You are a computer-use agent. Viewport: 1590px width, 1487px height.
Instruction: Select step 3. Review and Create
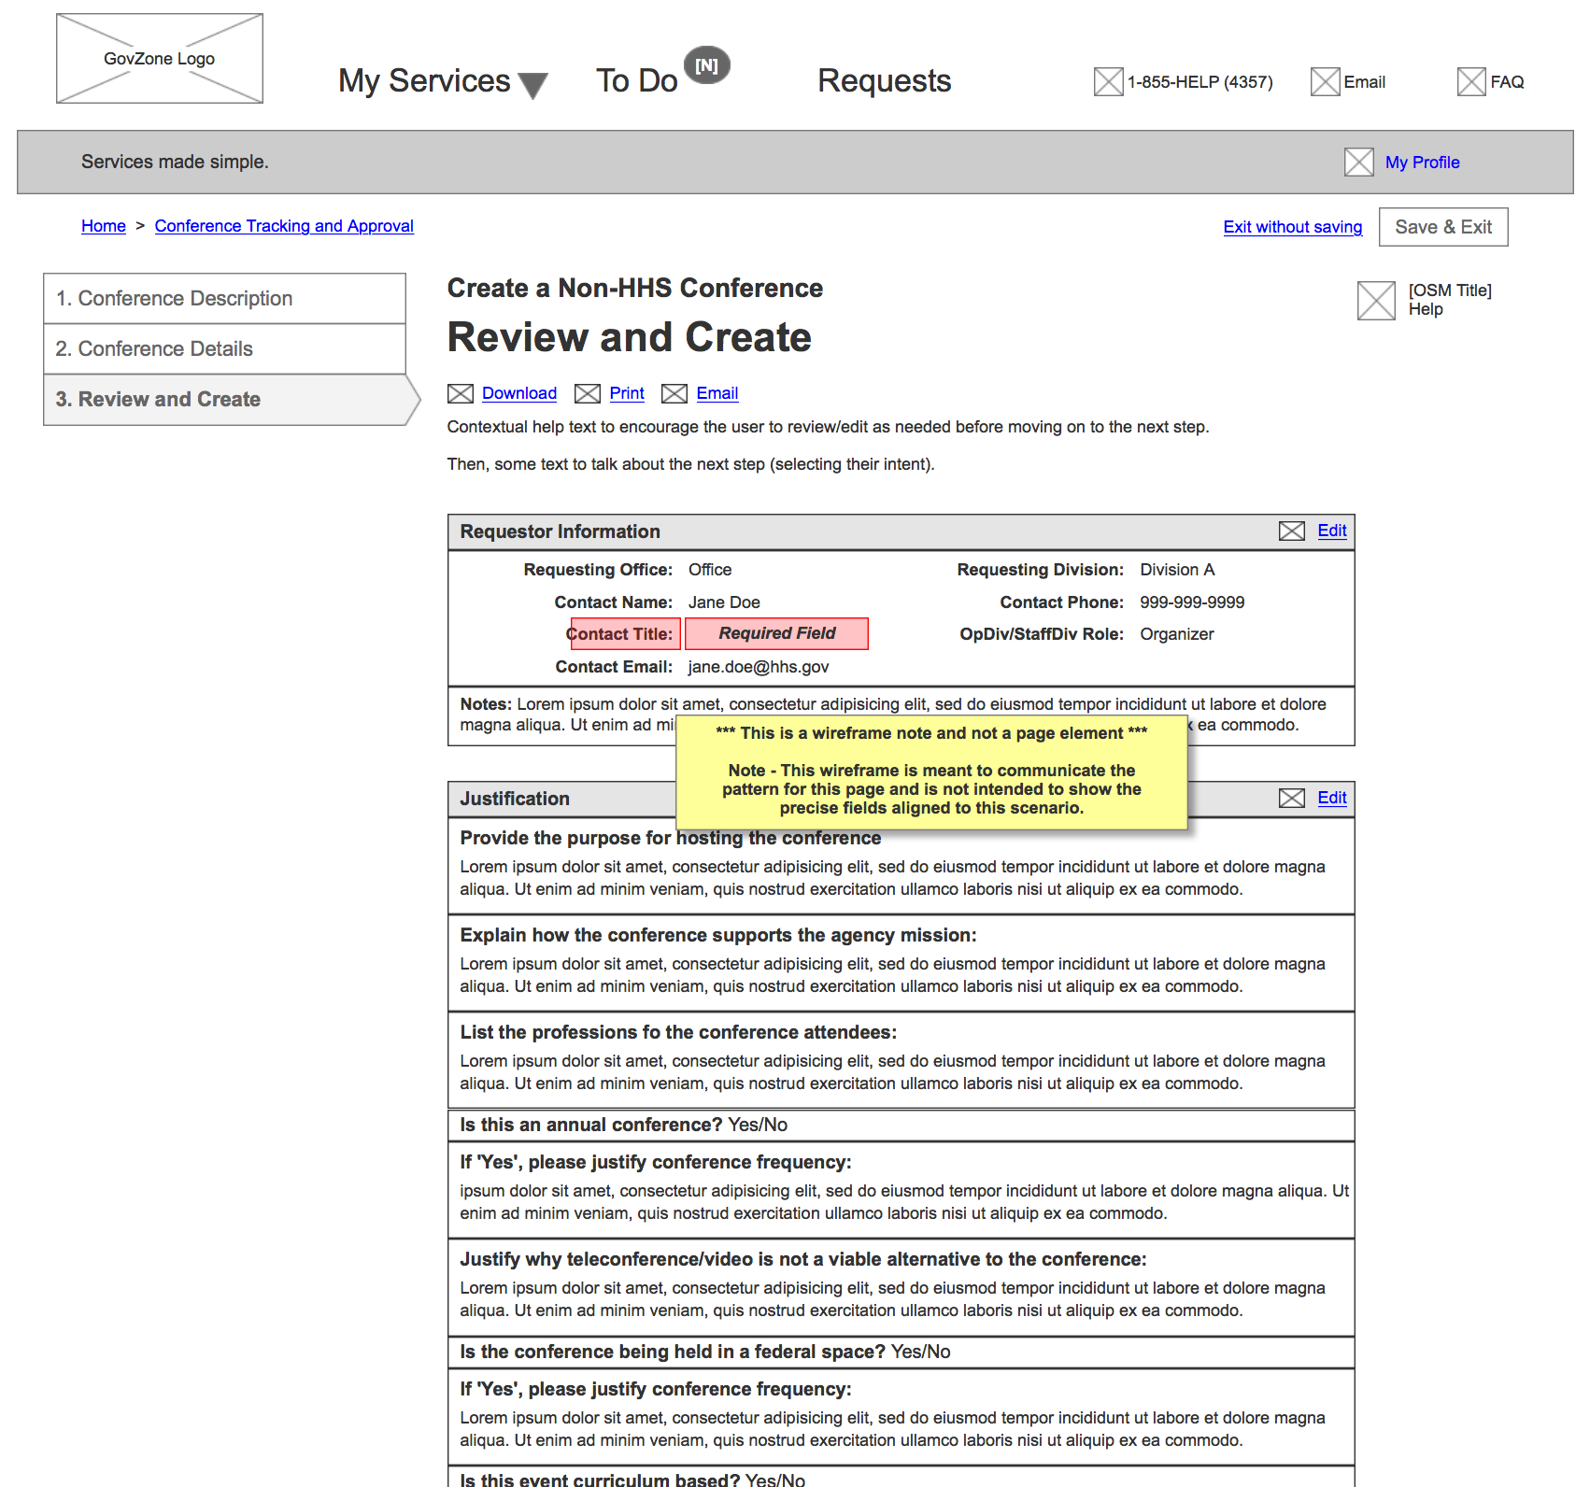coord(230,400)
